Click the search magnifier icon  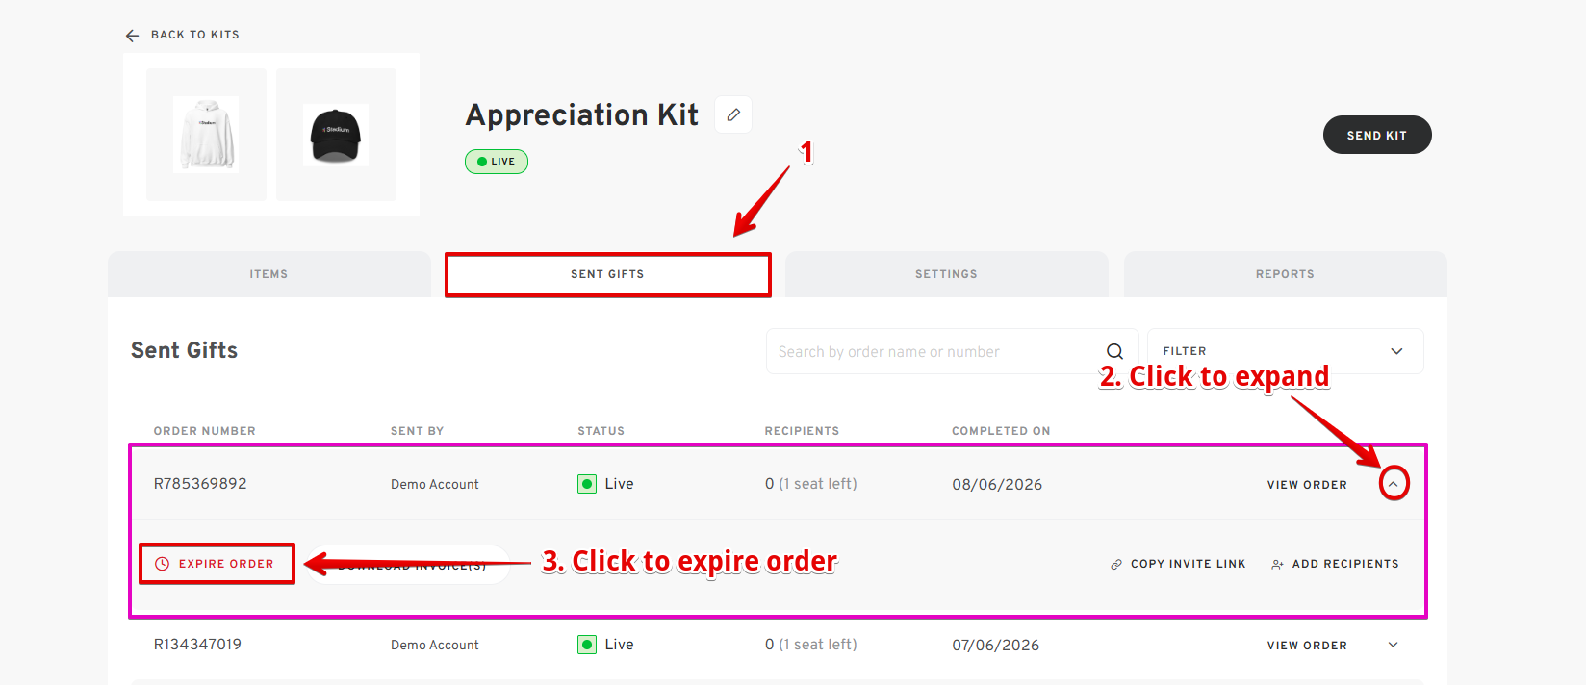(x=1114, y=351)
